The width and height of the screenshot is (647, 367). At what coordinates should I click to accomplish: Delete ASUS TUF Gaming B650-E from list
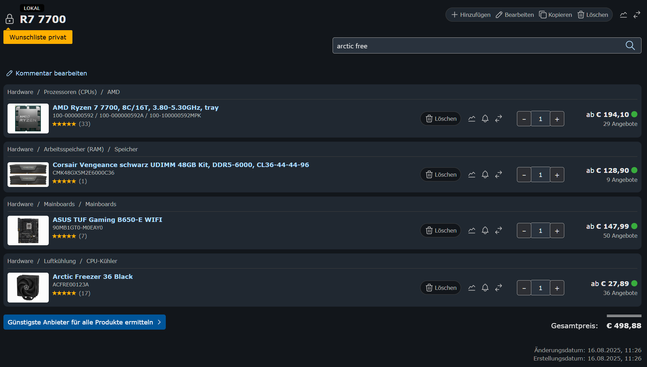[x=441, y=230]
